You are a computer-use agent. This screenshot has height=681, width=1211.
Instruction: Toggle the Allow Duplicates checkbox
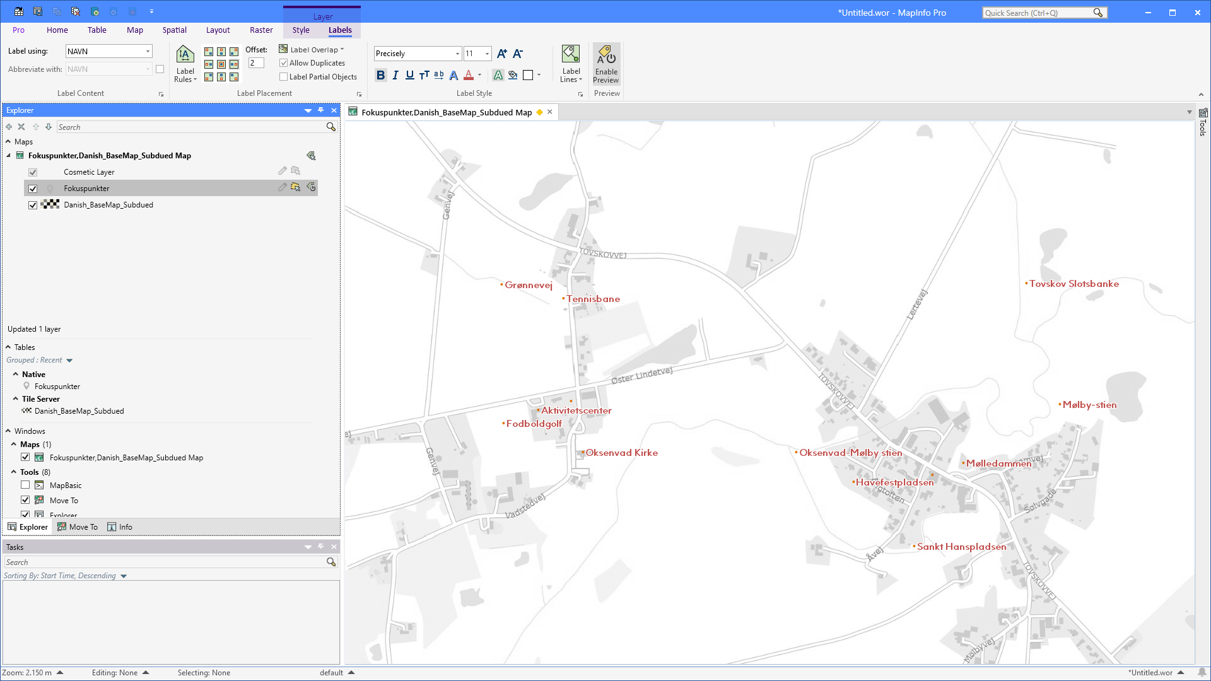[x=284, y=63]
